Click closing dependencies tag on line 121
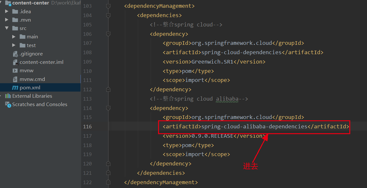The image size is (367, 188). pos(161,173)
